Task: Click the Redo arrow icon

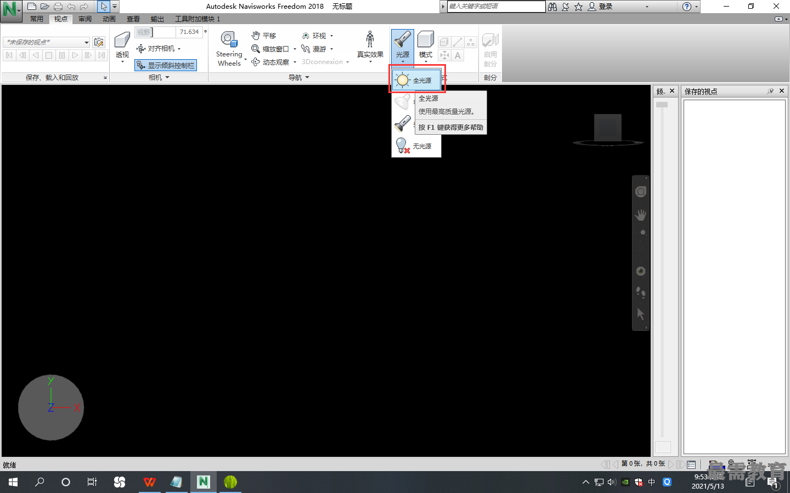Action: 84,7
